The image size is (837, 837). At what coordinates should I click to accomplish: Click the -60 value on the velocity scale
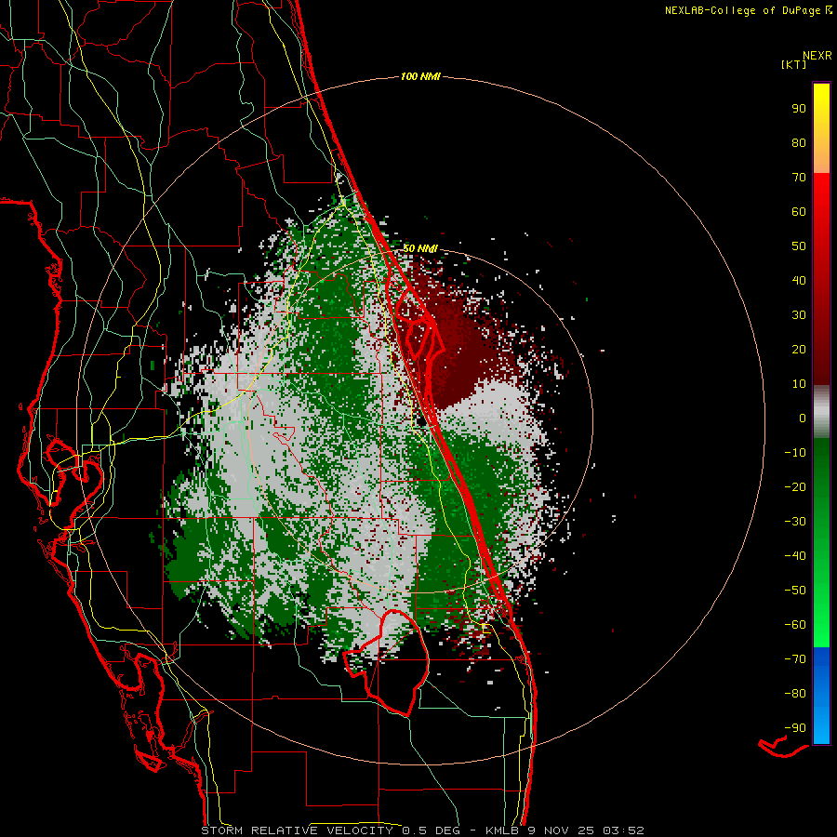point(795,625)
